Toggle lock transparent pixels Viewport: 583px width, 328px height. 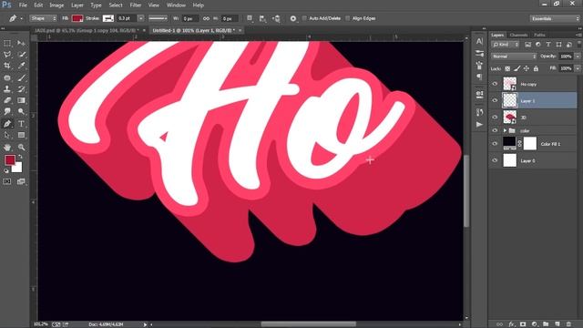click(x=507, y=69)
